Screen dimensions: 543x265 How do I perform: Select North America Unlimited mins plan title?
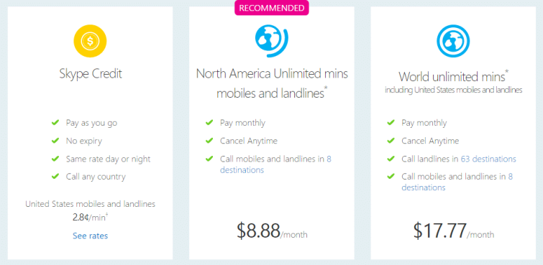[x=272, y=83]
